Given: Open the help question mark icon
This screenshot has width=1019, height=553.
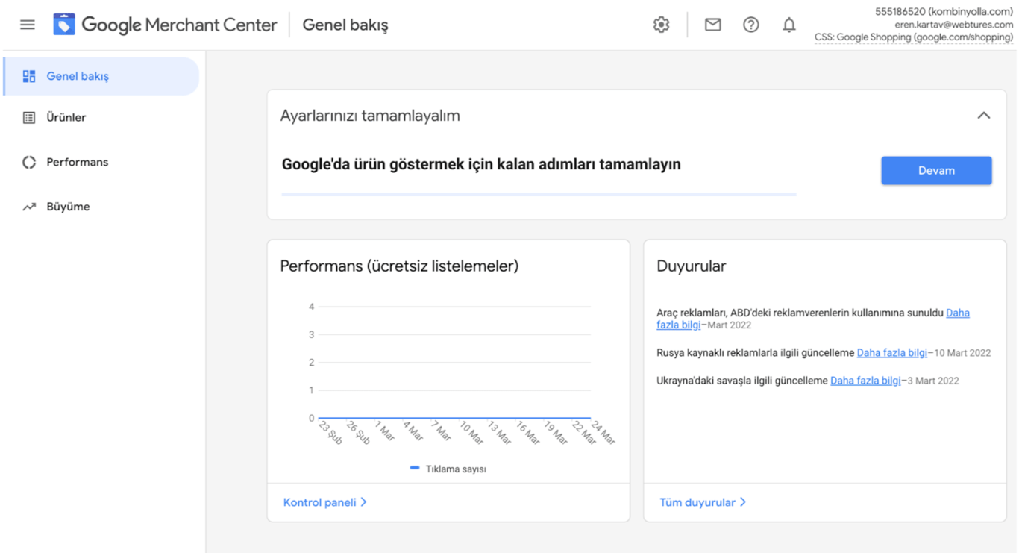Looking at the screenshot, I should 751,25.
